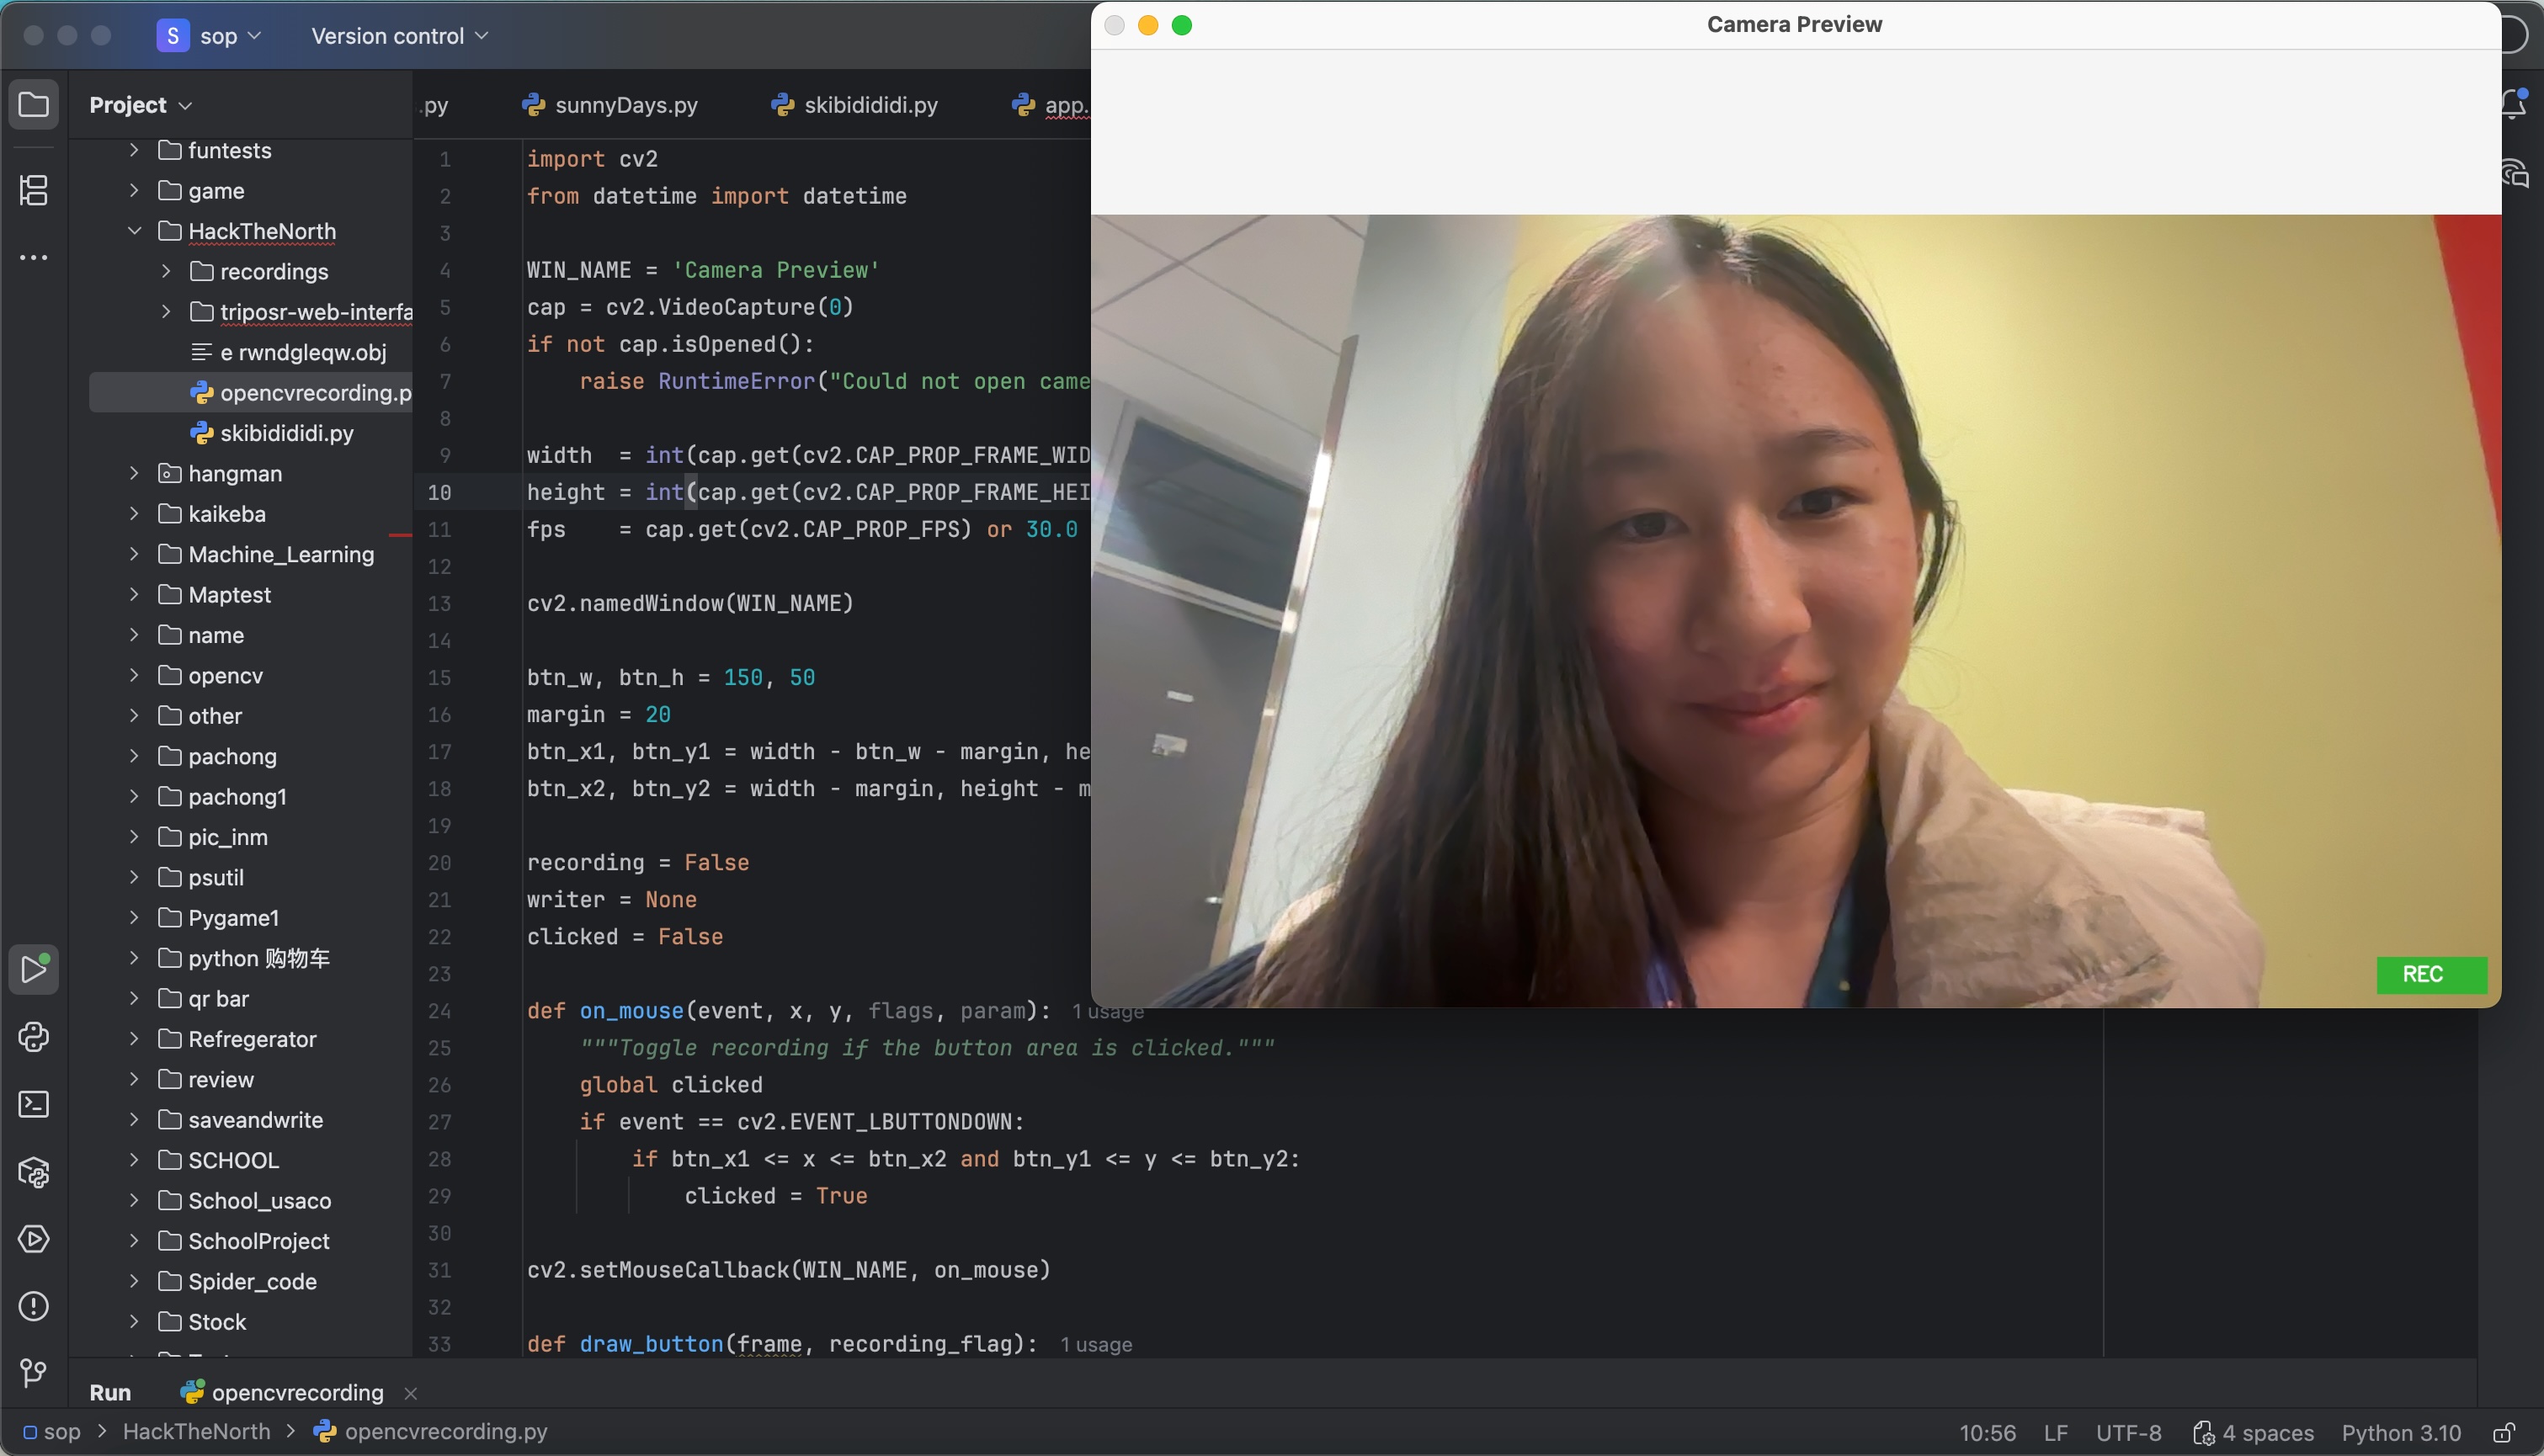Toggle the REC recording button

2431,975
